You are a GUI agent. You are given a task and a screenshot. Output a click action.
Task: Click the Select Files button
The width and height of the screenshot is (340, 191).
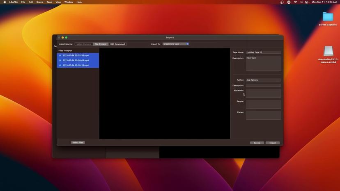coord(78,143)
